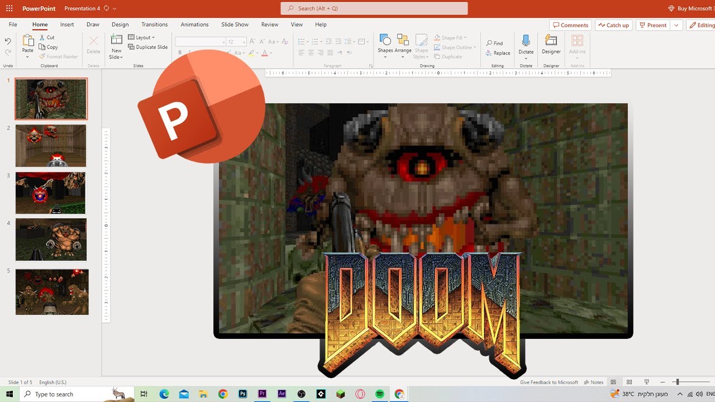Image resolution: width=715 pixels, height=402 pixels.
Task: Click the Undo arrow icon
Action: [8, 41]
